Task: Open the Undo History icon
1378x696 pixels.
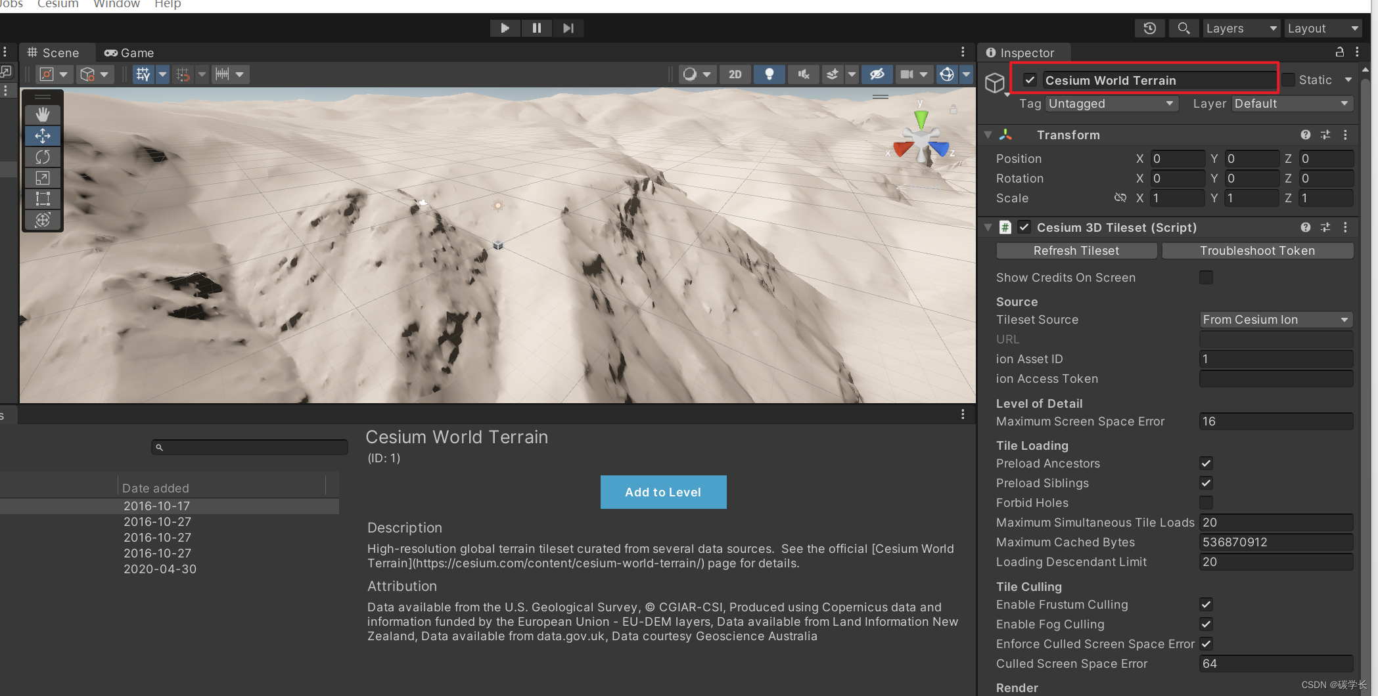Action: point(1149,28)
